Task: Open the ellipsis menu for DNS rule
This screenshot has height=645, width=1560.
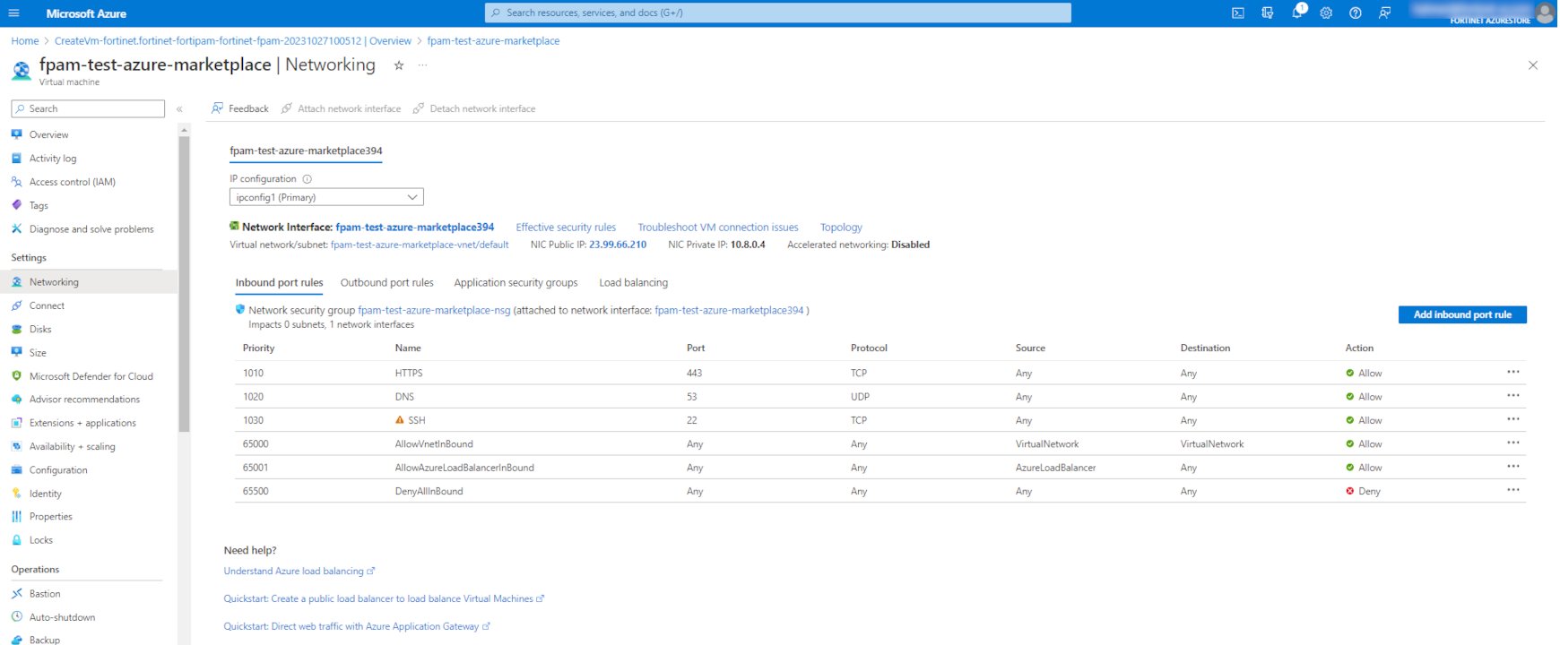Action: [1513, 395]
